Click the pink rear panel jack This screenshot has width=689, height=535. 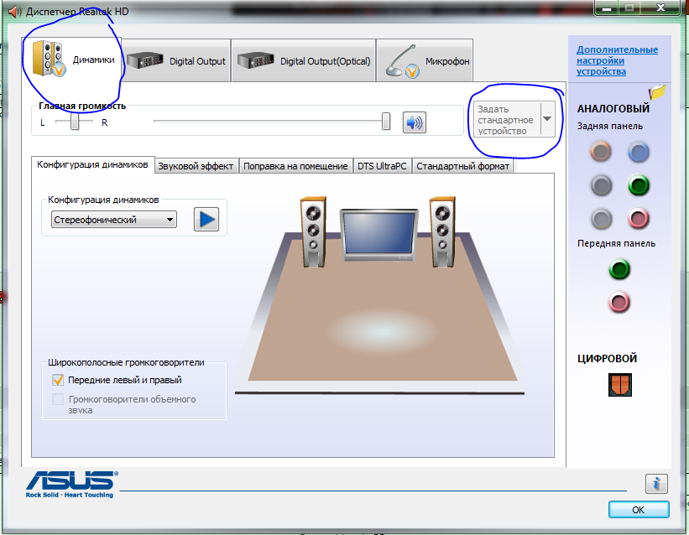click(x=639, y=219)
